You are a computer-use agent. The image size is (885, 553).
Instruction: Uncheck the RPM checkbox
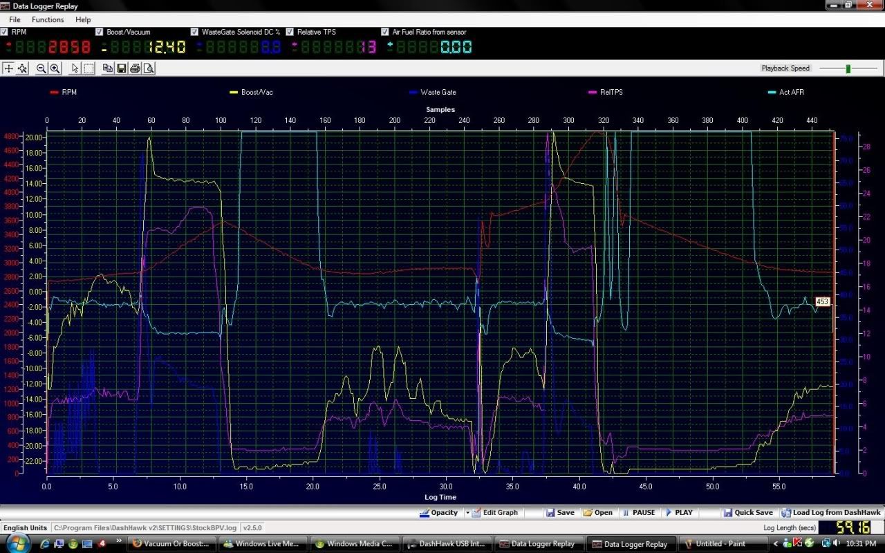click(x=5, y=32)
